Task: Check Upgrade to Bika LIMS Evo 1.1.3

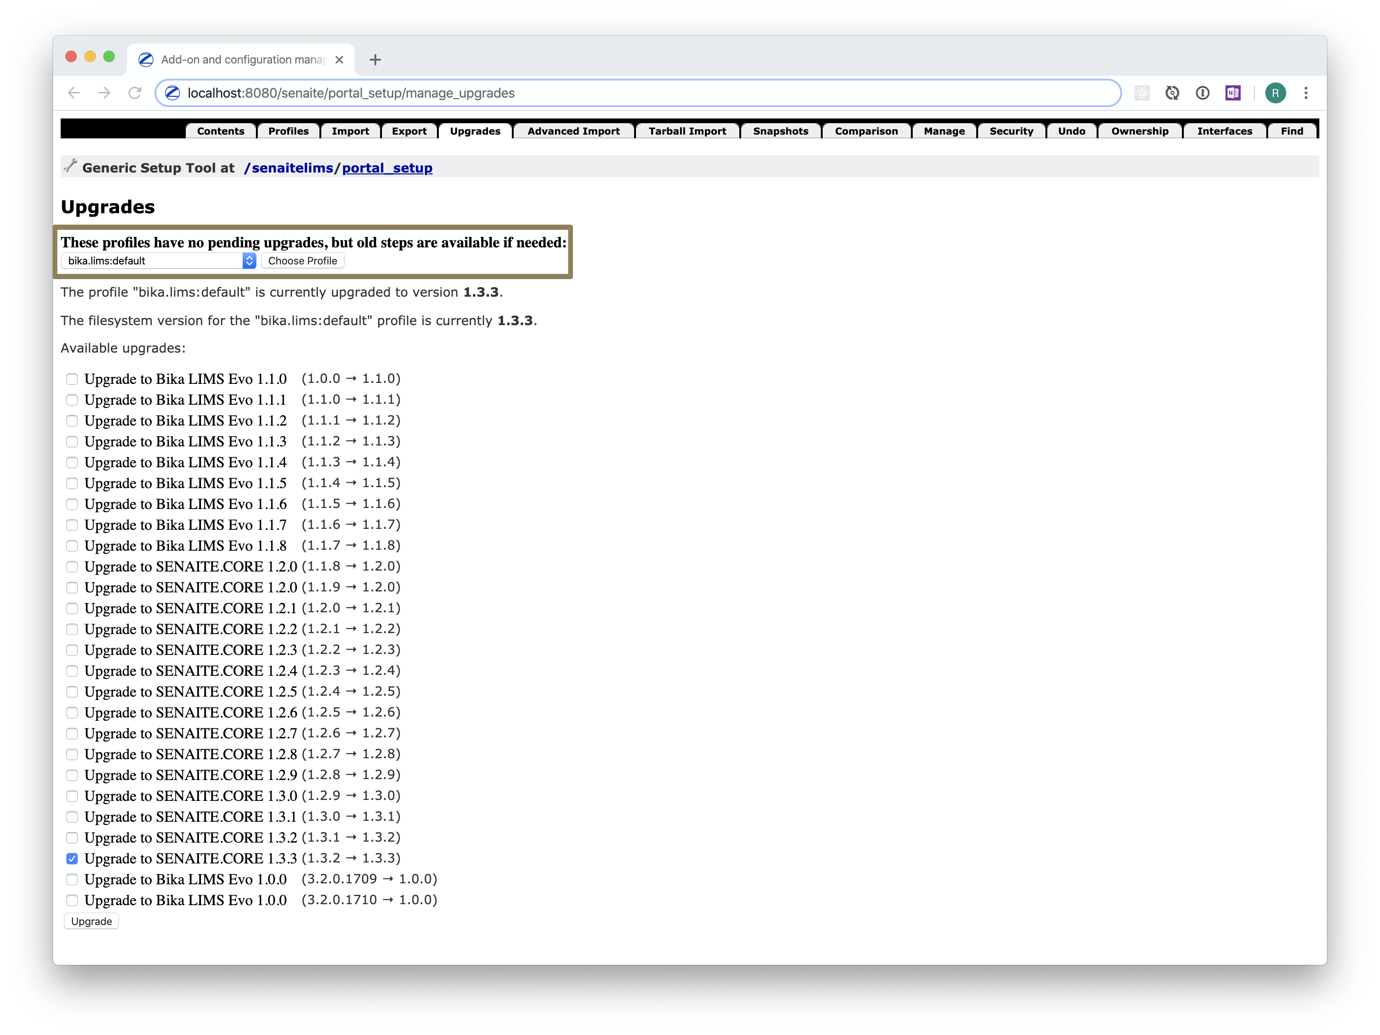Action: point(73,442)
